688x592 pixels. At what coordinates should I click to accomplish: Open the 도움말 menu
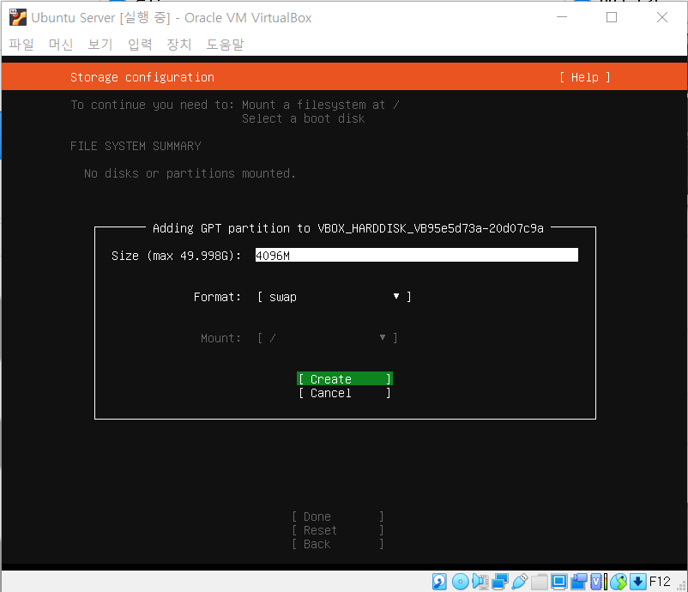click(x=225, y=45)
